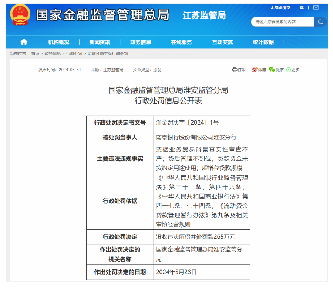
Task: Click 首页 in the breadcrumb
Action: point(35,54)
